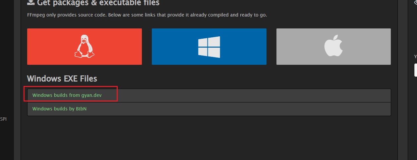Viewport: 417px width, 160px height.
Task: Click the download icon beside the heading
Action: click(31, 2)
